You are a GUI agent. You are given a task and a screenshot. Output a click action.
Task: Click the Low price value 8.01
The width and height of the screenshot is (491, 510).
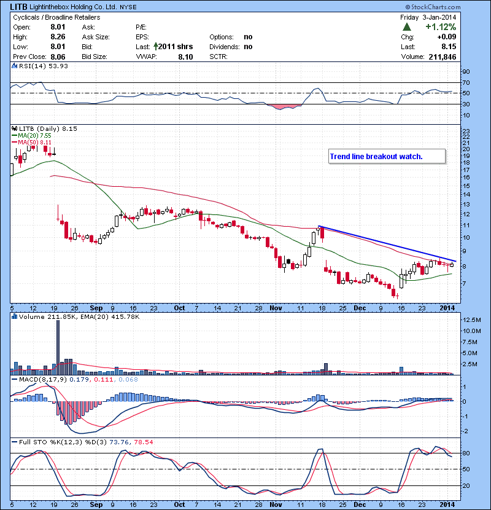58,47
